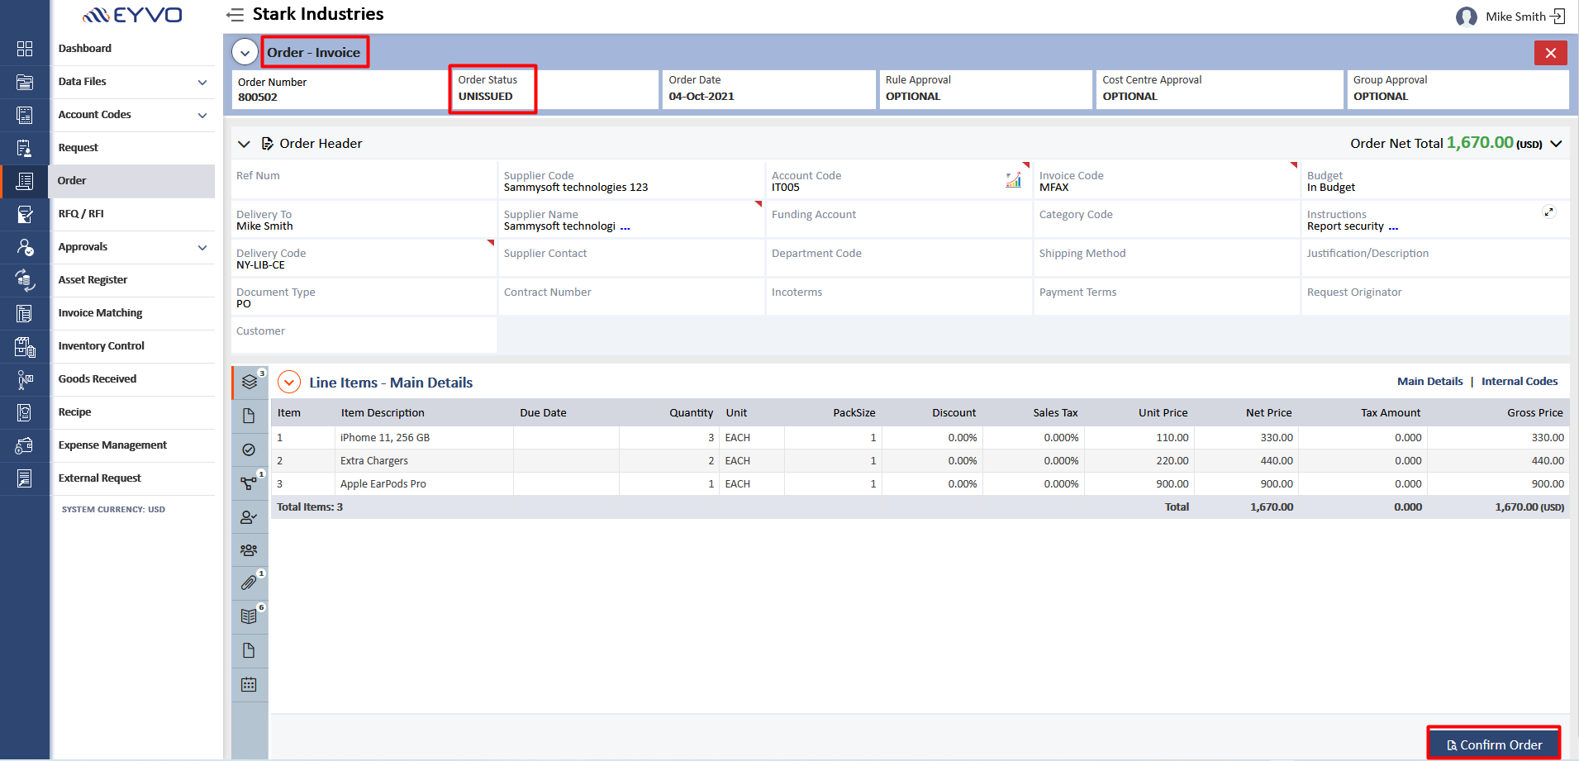Click the Account Code budget chart icon
Viewport: 1579px width, 761px height.
(x=1013, y=180)
